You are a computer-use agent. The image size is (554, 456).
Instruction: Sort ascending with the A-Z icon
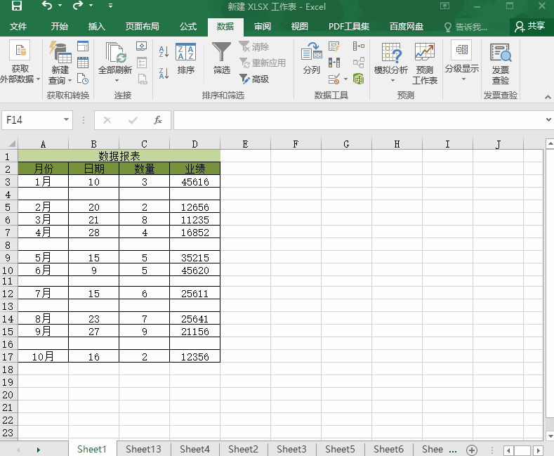[164, 51]
